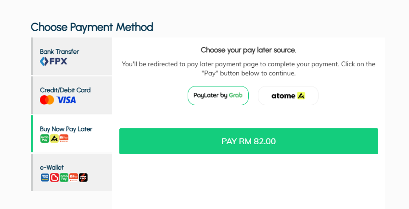Viewport: 409px width, 209px height.
Task: Click the ShopBack icon under e-Wallet
Action: tap(83, 177)
